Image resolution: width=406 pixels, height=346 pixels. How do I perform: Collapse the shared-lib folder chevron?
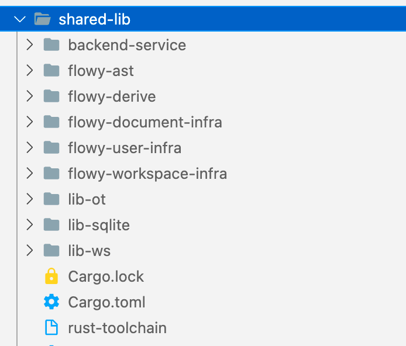(20, 19)
